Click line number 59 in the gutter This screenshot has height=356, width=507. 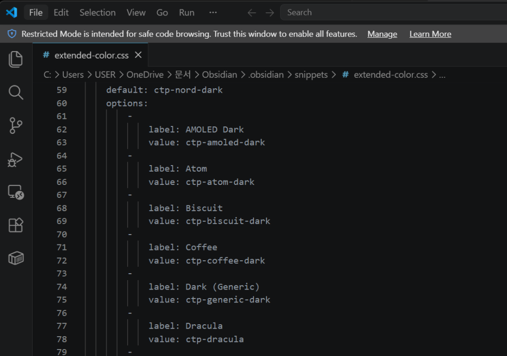click(x=62, y=90)
